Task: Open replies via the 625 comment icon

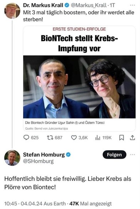Action: [26, 138]
